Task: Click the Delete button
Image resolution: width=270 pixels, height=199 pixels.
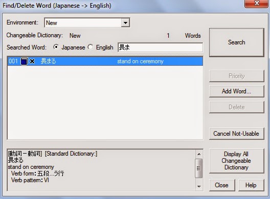Action: pyautogui.click(x=237, y=107)
